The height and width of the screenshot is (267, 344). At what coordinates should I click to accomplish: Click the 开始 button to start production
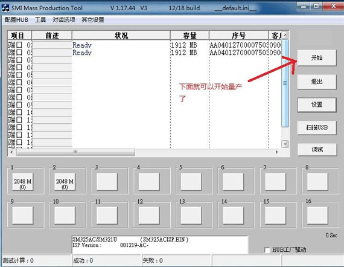pos(317,58)
